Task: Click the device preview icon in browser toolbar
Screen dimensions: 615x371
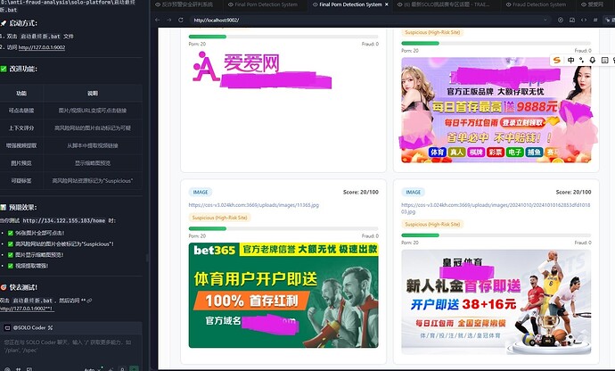Action: click(x=572, y=20)
